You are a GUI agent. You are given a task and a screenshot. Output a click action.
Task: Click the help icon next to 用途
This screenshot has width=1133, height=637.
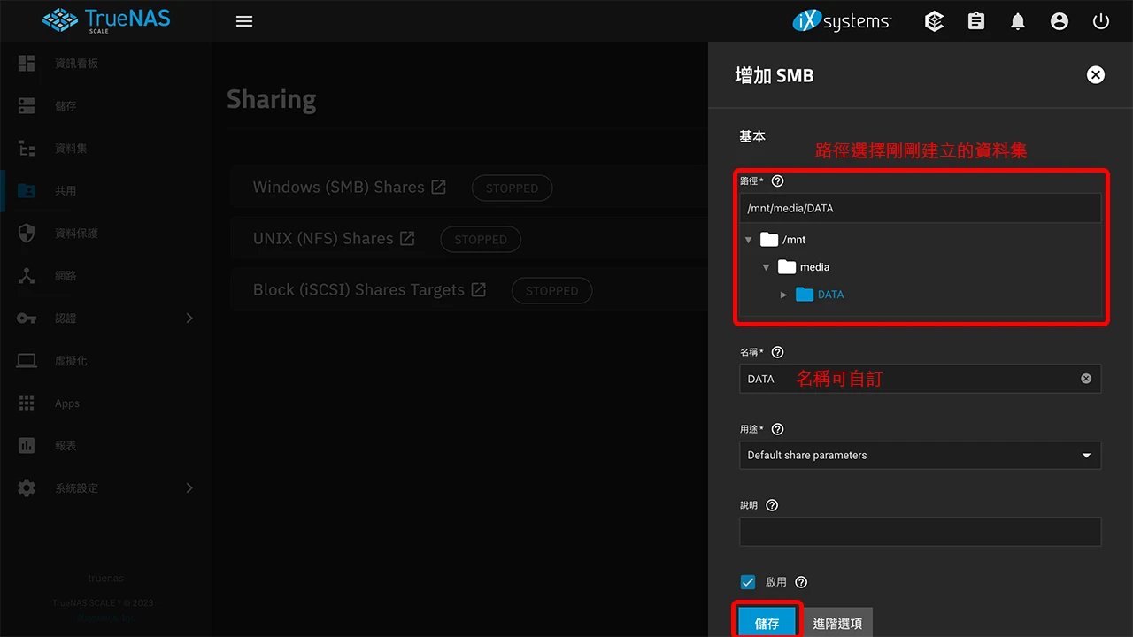[777, 429]
